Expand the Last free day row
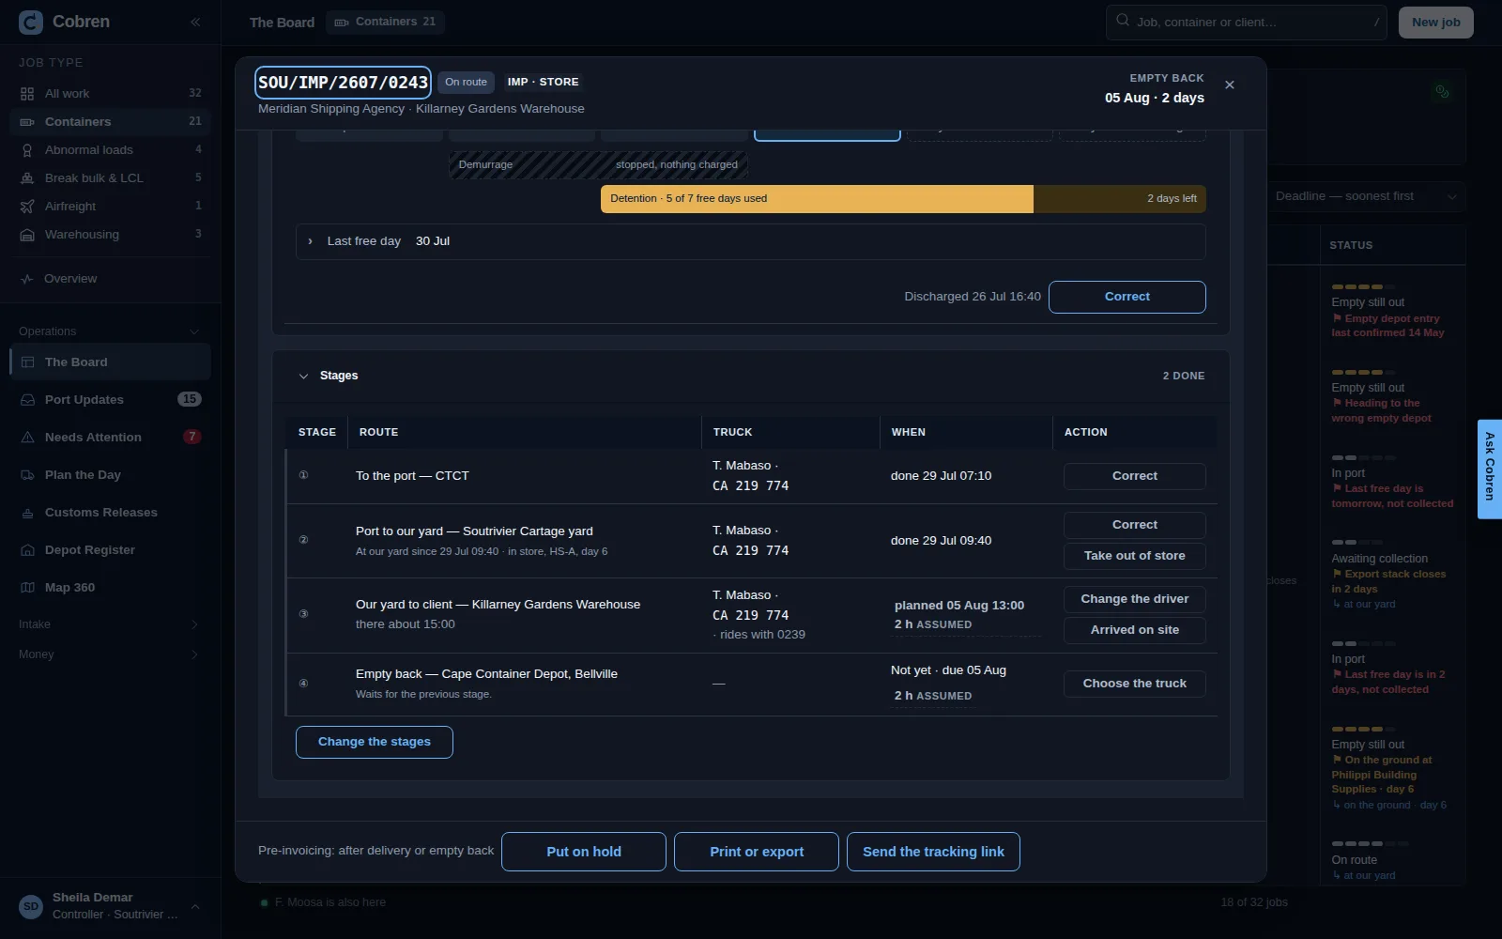1502x939 pixels. click(750, 241)
